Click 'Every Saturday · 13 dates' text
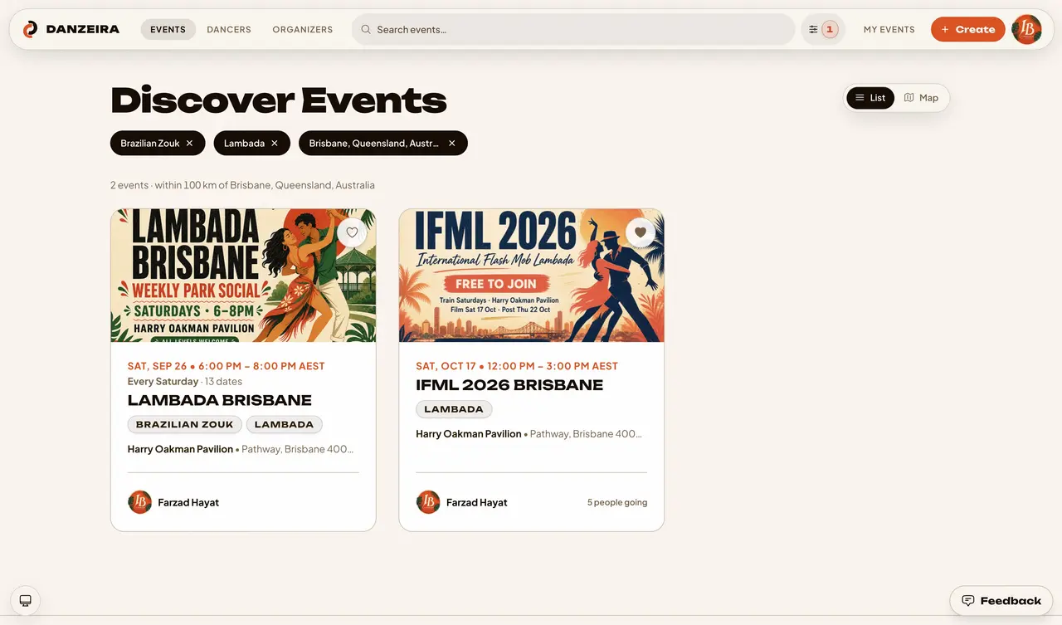 tap(185, 382)
